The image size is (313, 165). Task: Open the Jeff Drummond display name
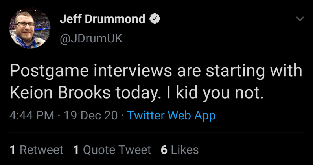pos(103,18)
